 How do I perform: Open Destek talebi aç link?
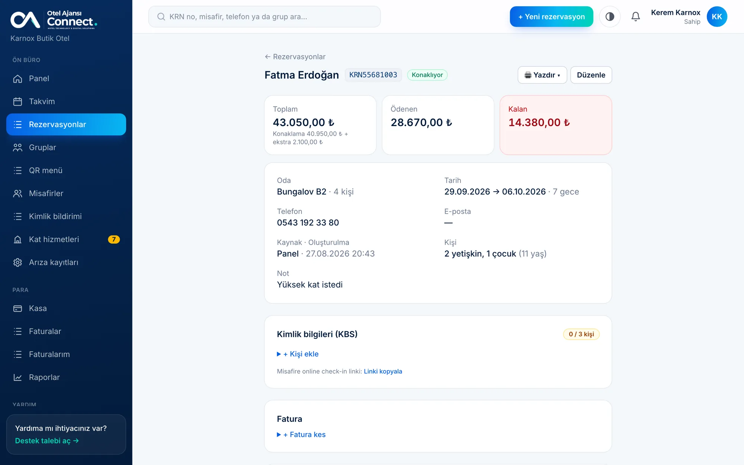[x=47, y=441]
